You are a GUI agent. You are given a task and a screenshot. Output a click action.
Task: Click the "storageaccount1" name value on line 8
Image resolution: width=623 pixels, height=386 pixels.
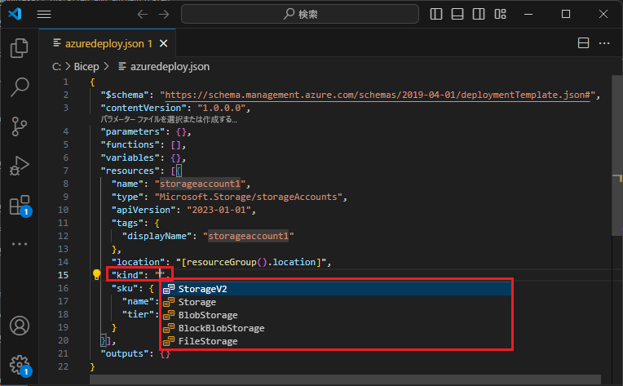click(x=202, y=184)
